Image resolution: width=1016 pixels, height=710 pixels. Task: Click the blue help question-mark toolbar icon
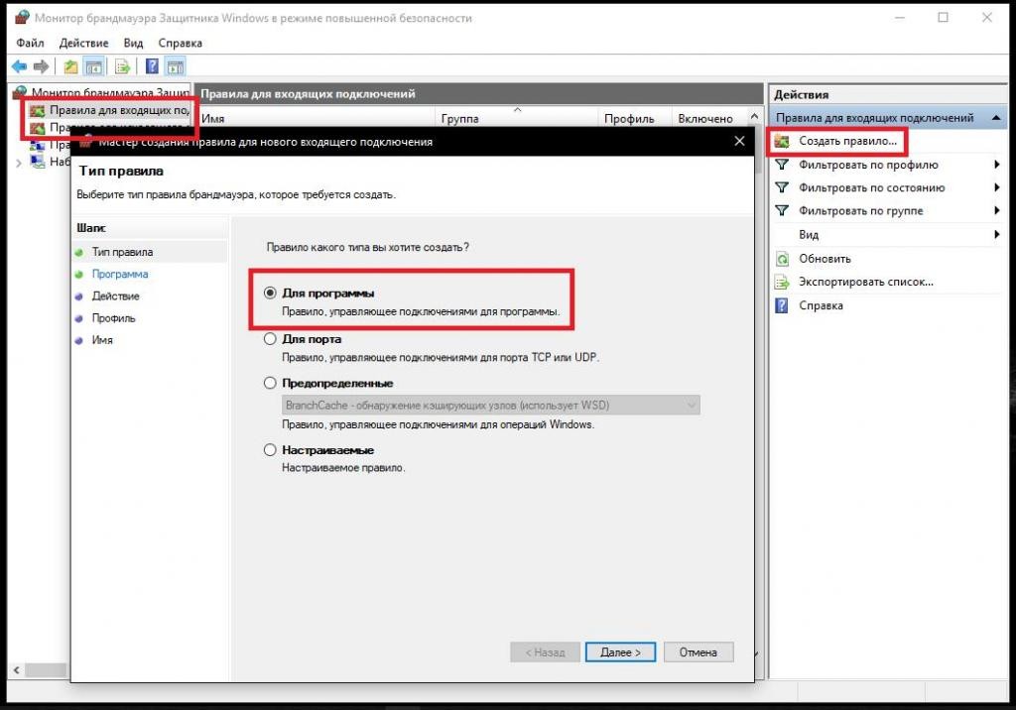[x=153, y=66]
